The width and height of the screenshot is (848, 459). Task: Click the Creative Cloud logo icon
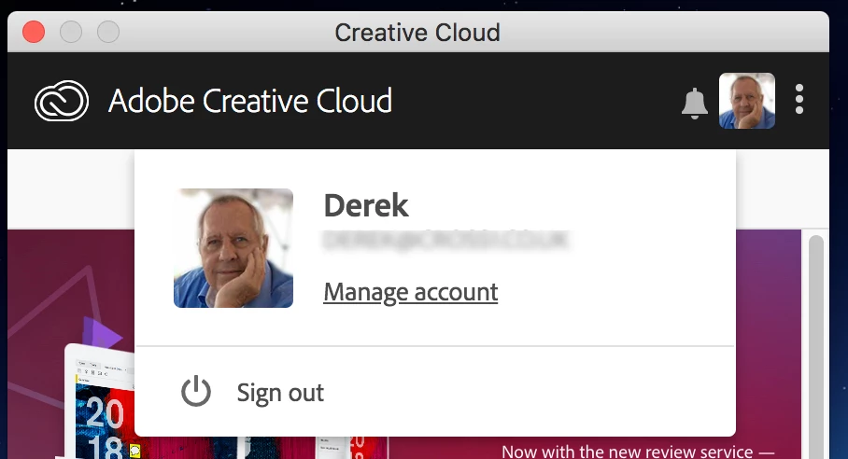tap(62, 101)
